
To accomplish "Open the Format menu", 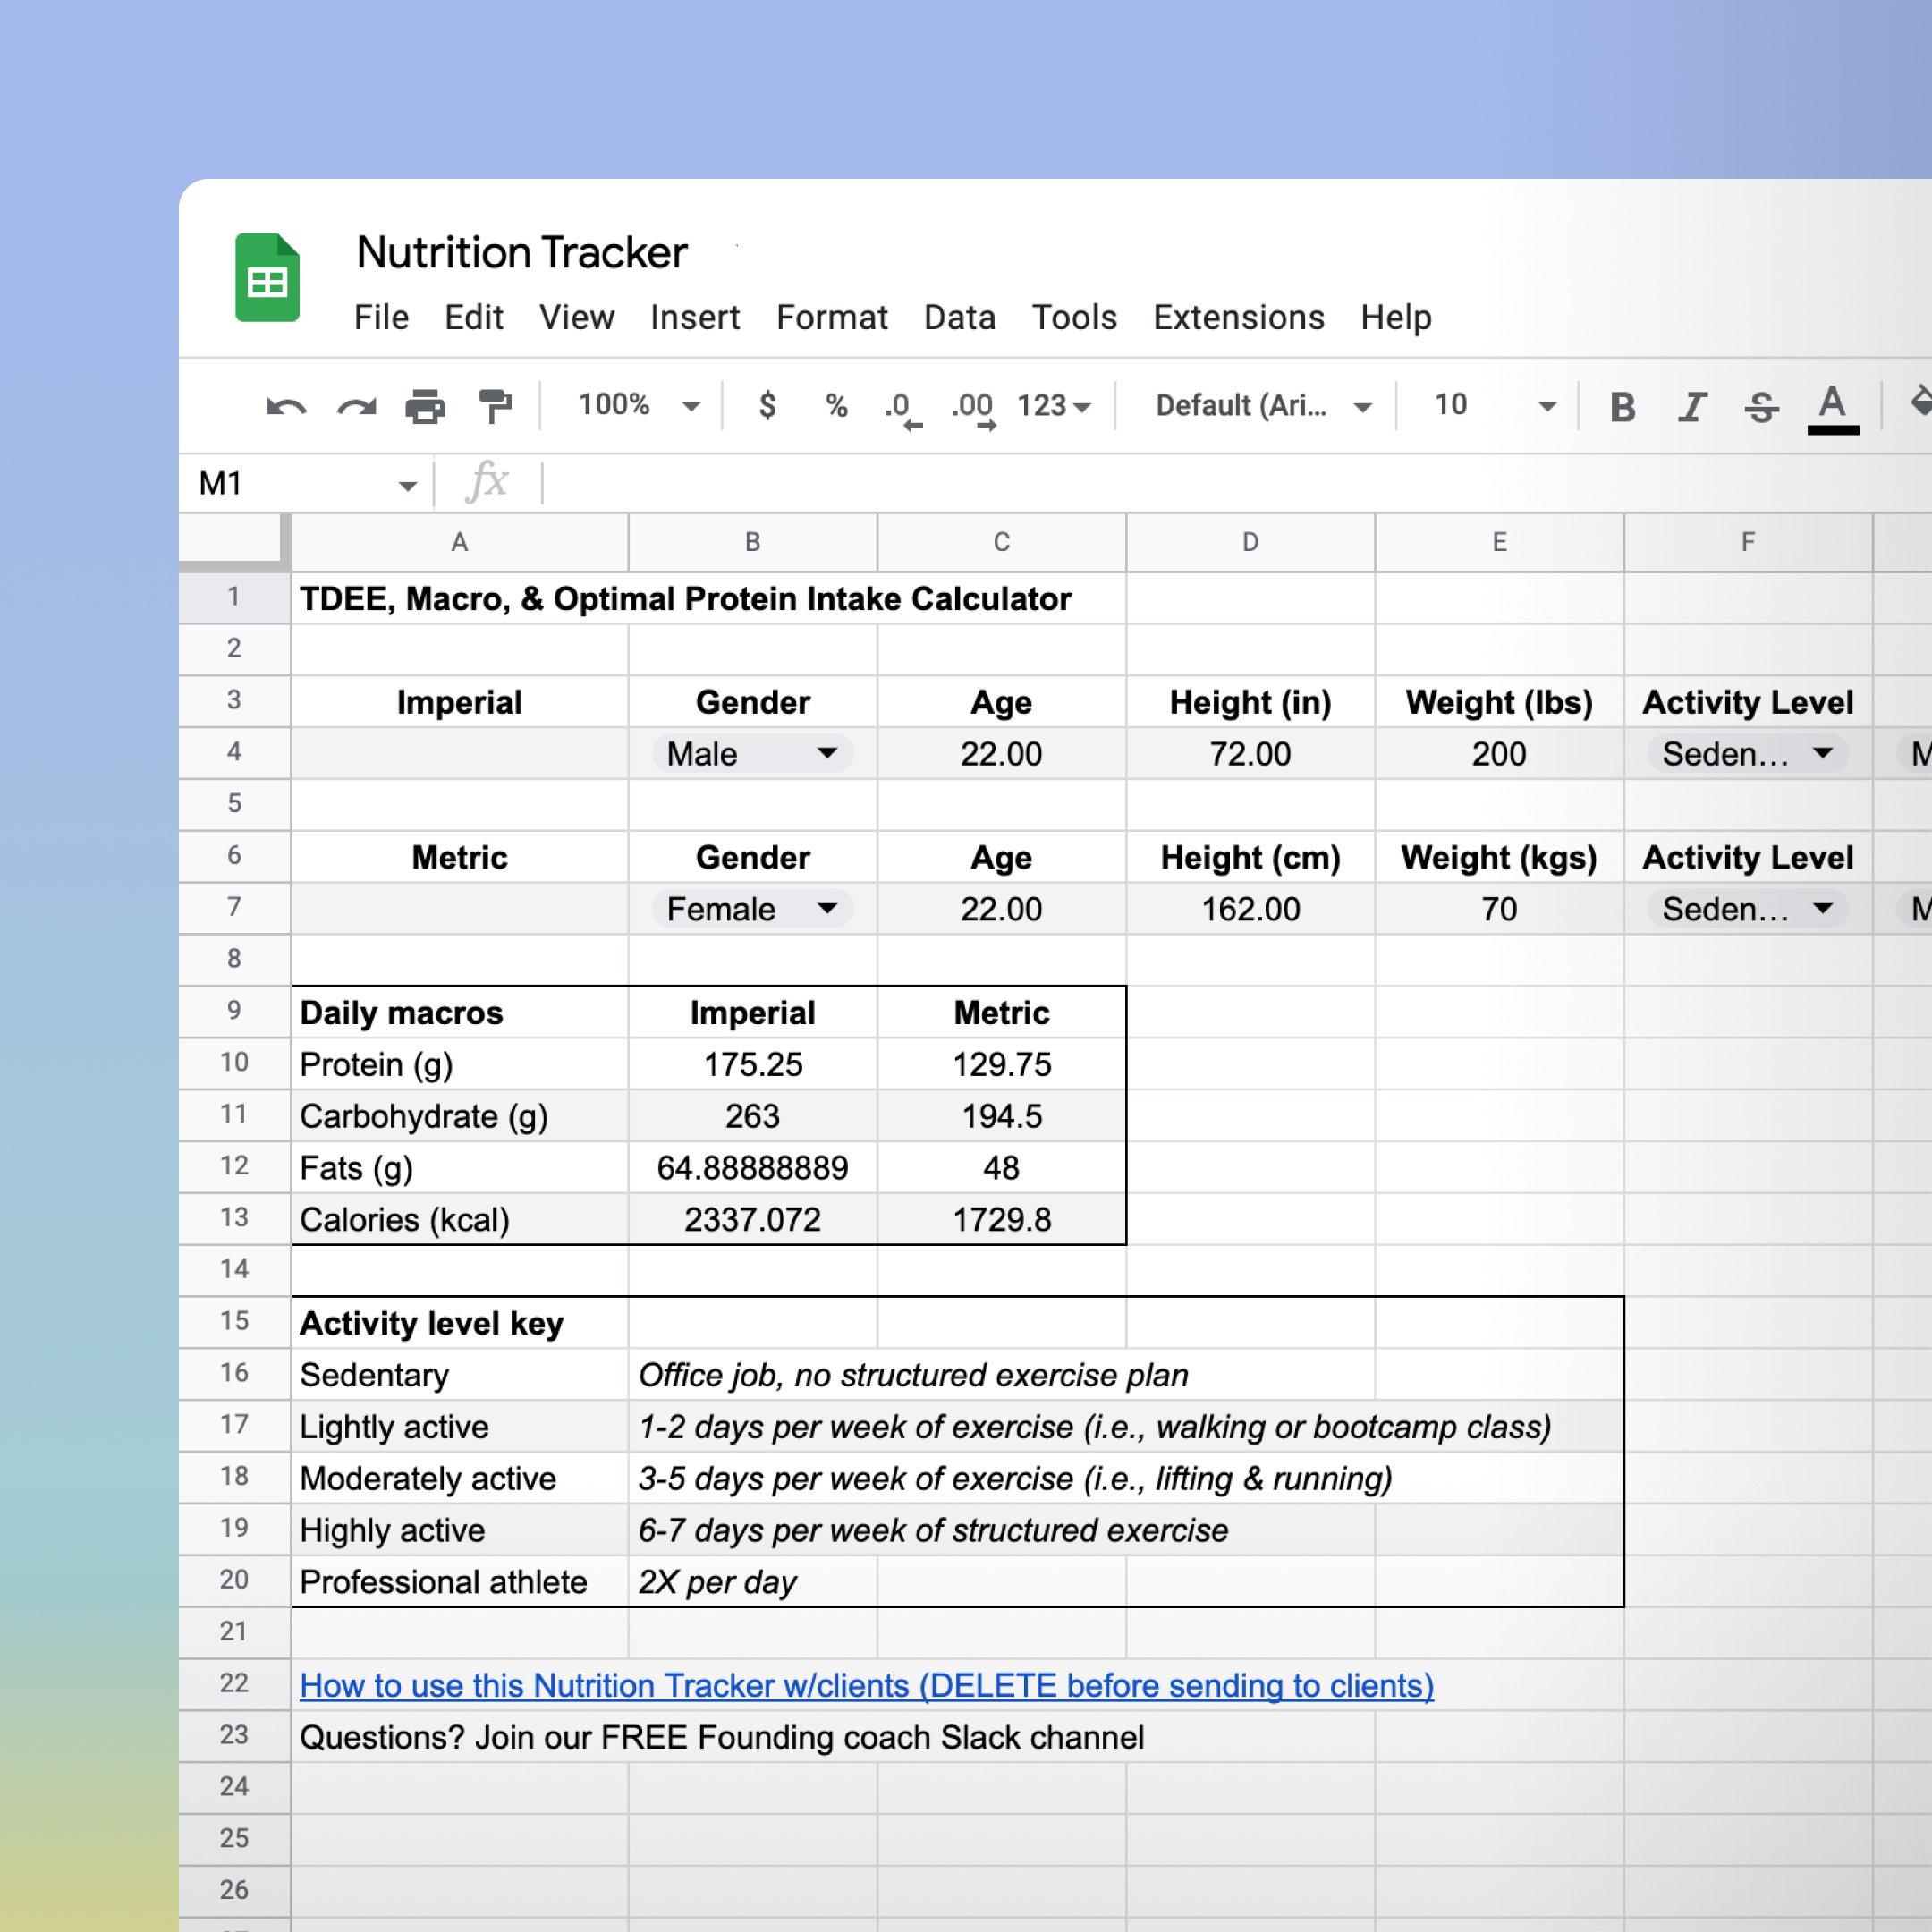I will point(831,317).
